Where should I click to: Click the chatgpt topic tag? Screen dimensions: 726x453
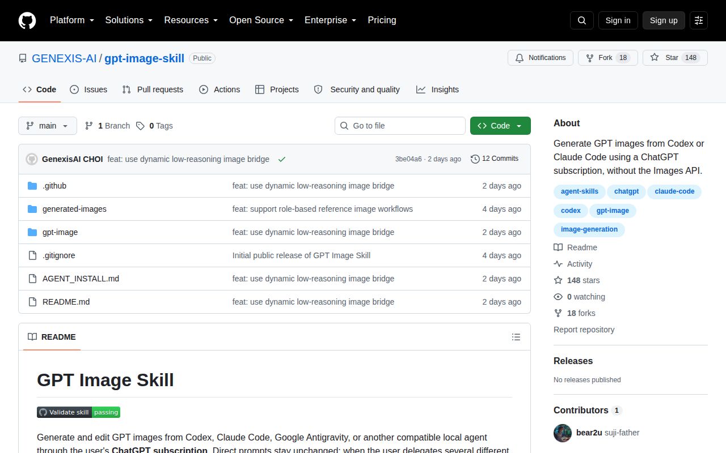[627, 191]
